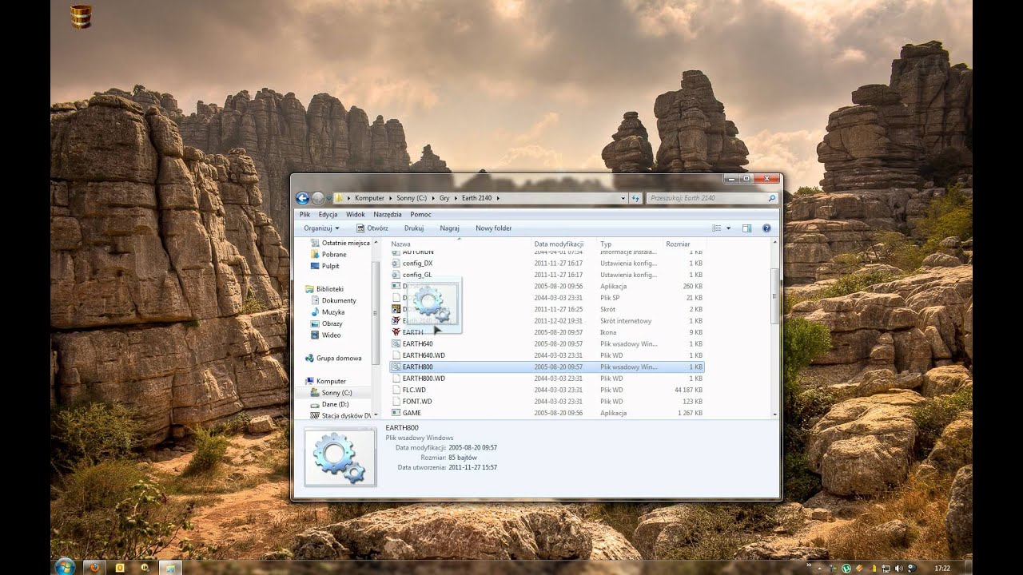
Task: Select the config_DX file
Action: [547, 263]
